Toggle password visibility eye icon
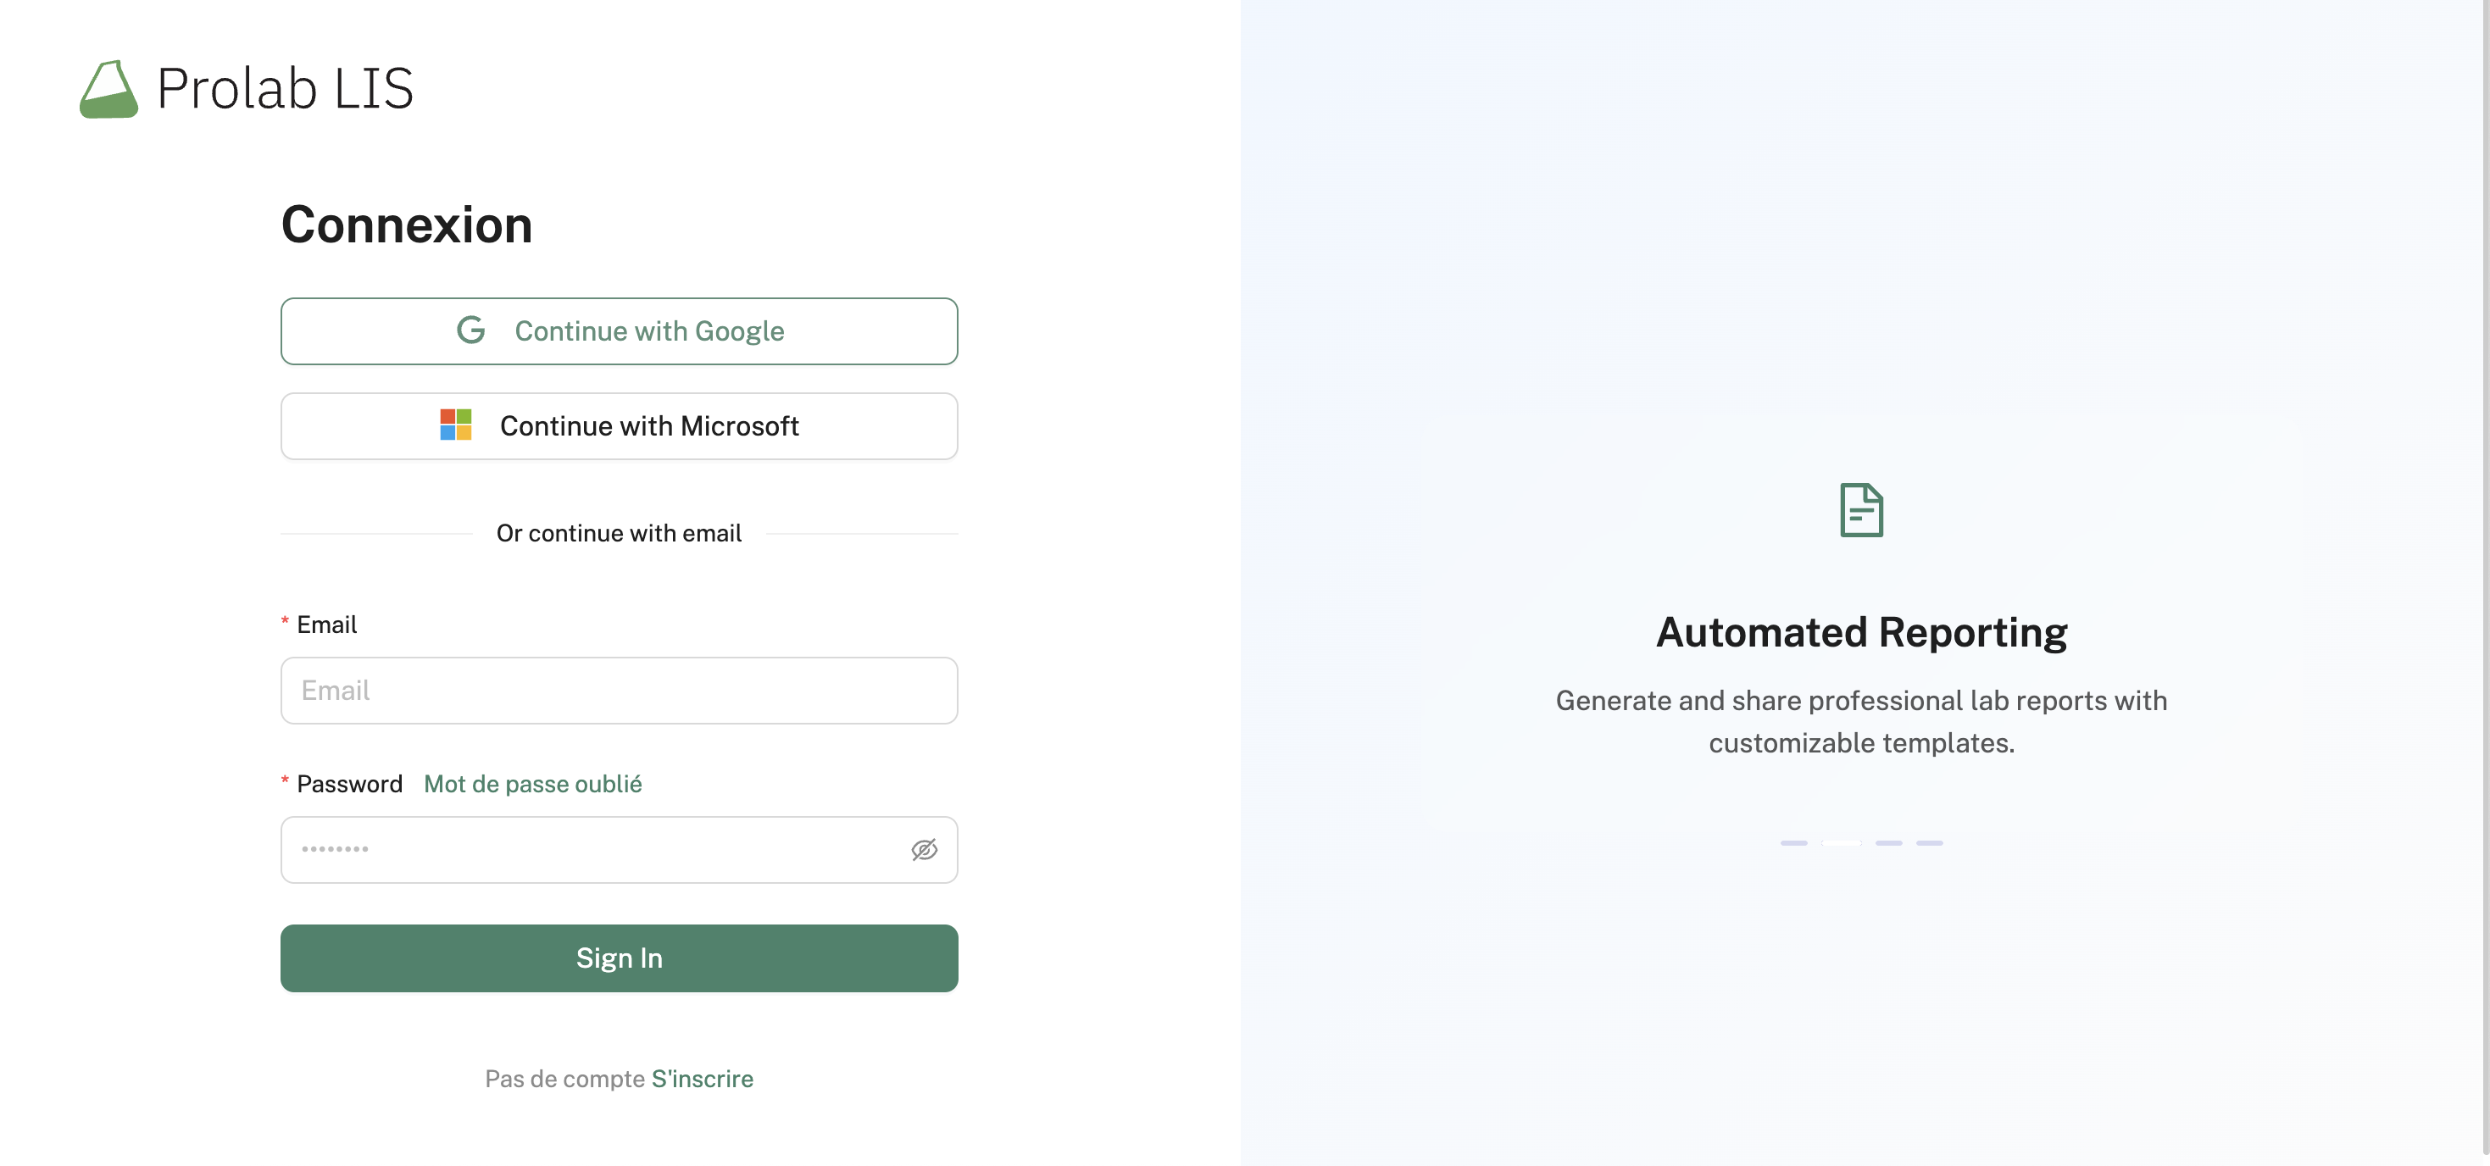This screenshot has width=2490, height=1166. pos(924,850)
